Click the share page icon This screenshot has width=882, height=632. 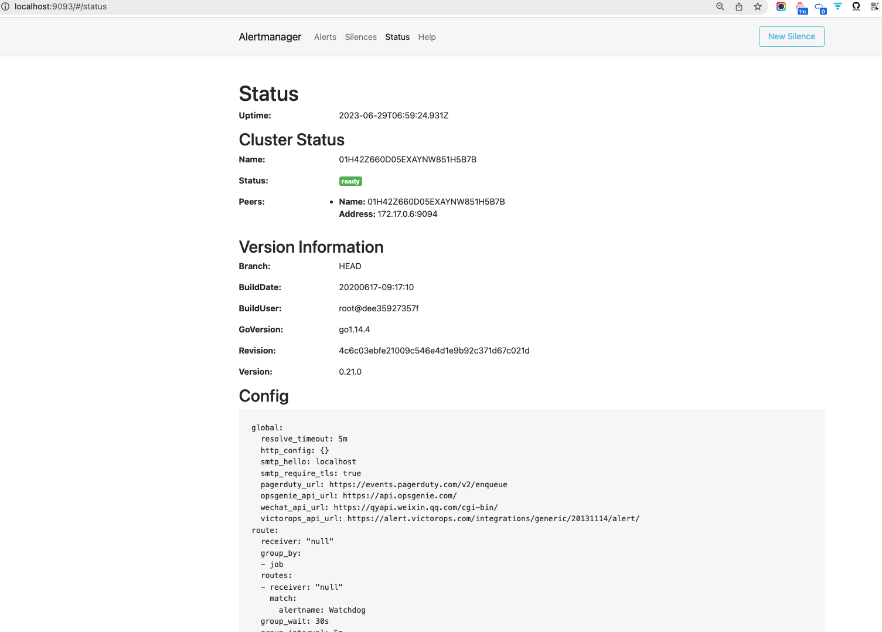coord(738,6)
